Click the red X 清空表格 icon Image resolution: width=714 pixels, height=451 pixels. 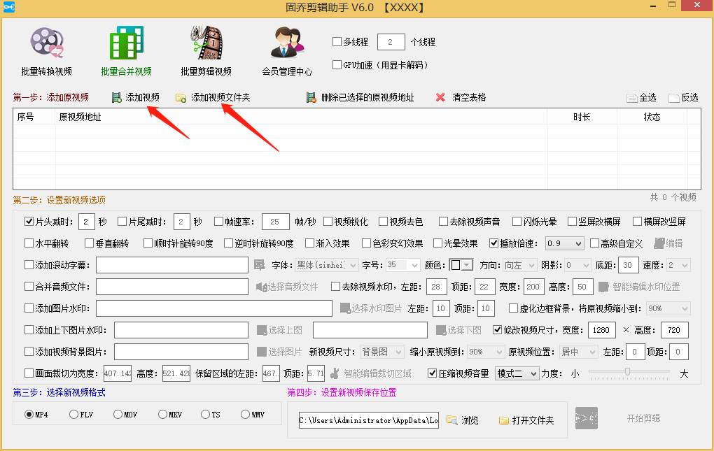point(440,97)
